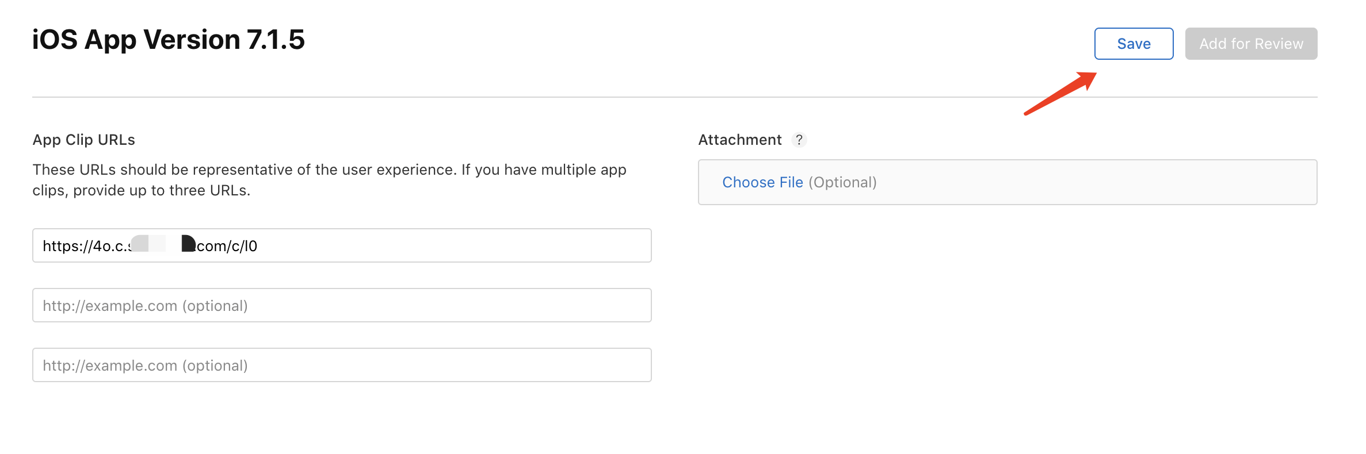The height and width of the screenshot is (454, 1366).
Task: Click the Save button
Action: tap(1134, 44)
